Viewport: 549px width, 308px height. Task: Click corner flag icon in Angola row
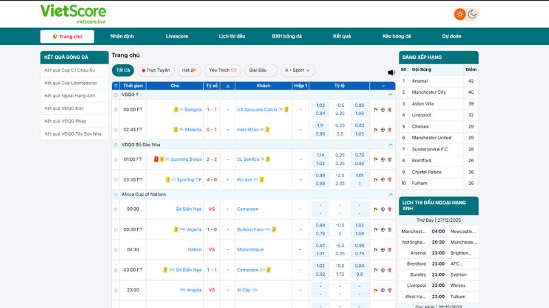(x=375, y=290)
